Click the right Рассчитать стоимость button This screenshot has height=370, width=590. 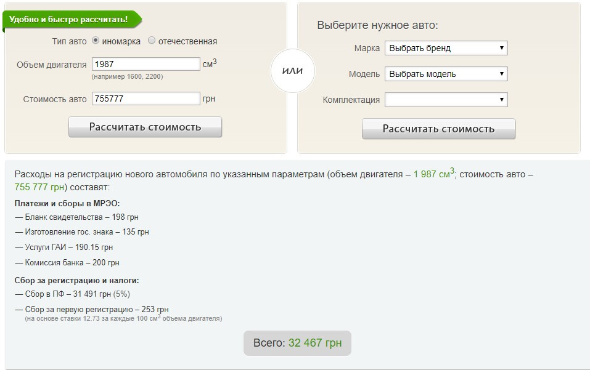438,129
